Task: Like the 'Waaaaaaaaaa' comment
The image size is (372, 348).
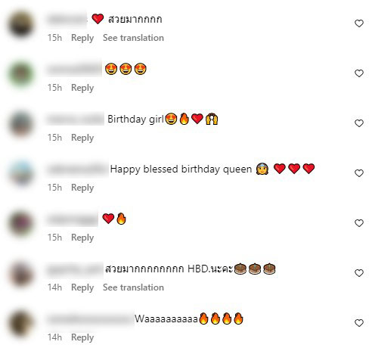Action: 359,323
